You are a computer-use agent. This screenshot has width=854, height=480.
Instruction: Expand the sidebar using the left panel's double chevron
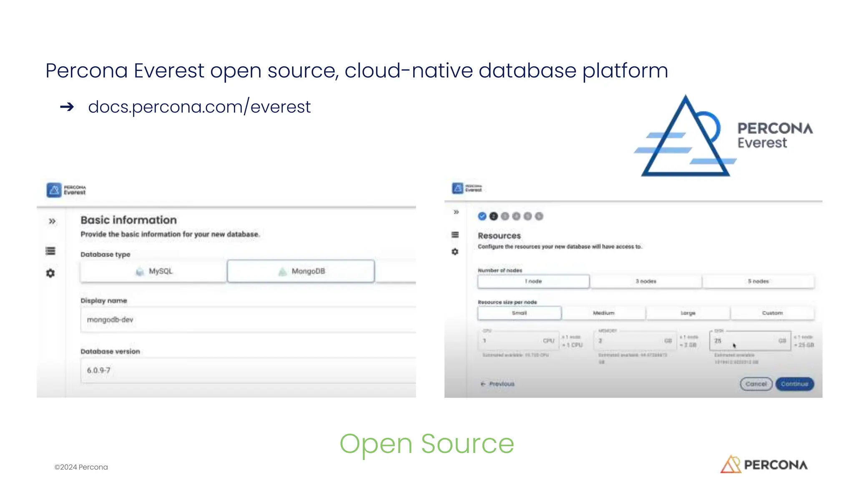tap(52, 221)
